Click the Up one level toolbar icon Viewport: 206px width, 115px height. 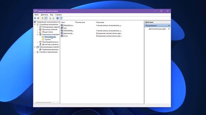pos(42,18)
